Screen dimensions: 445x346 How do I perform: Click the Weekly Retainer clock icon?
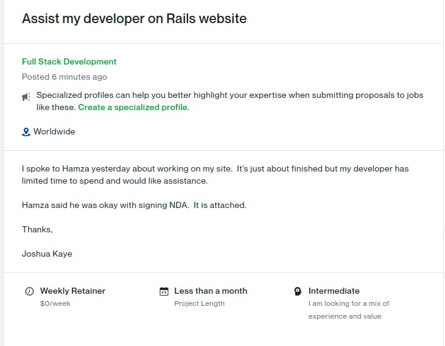click(x=29, y=291)
